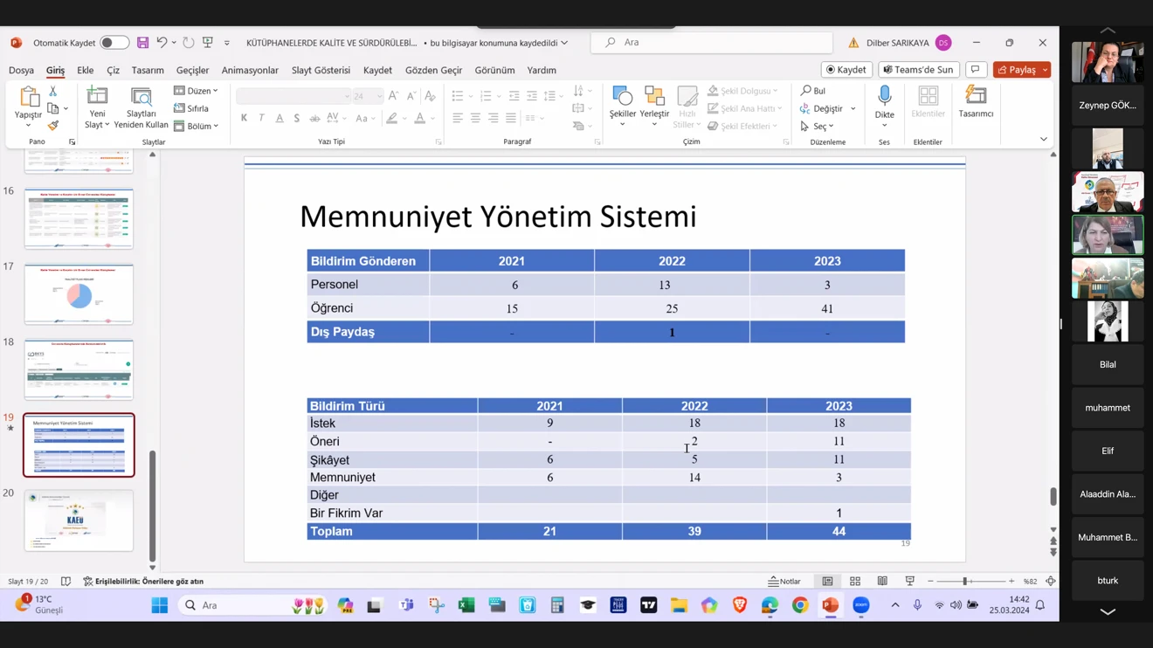Open the Şekiller shapes gallery
This screenshot has width=1153, height=648.
click(623, 102)
